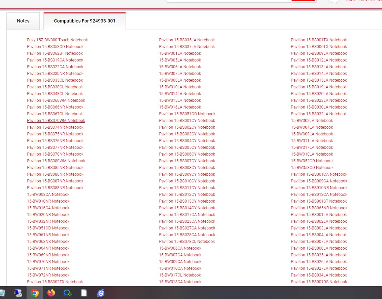The height and width of the screenshot is (299, 382).
Task: Click 15-BW008CA Notebook link
Action: pyautogui.click(x=48, y=195)
